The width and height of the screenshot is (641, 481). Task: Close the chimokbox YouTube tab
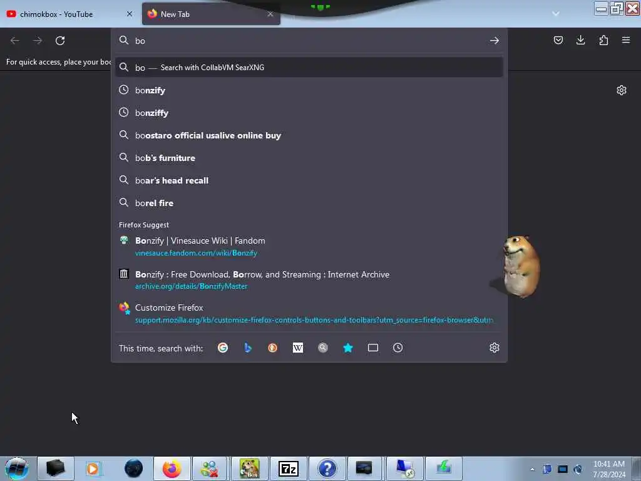pos(130,14)
